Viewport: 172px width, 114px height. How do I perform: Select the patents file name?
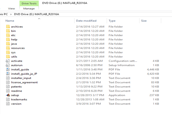coord(16,87)
